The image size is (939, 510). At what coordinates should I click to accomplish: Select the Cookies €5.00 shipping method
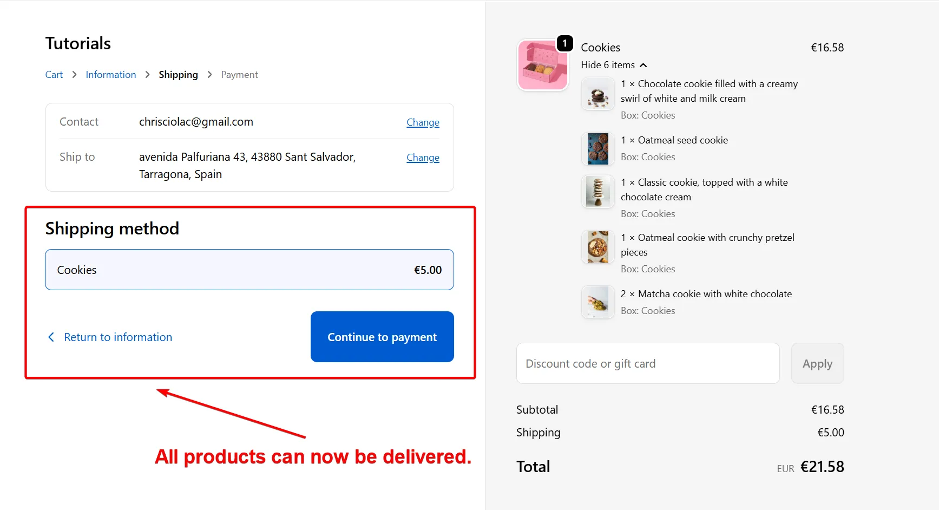(249, 270)
